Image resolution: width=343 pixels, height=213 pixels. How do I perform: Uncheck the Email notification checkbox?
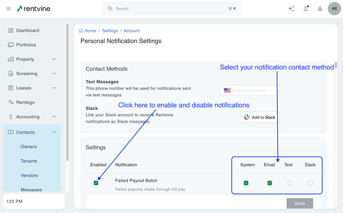pyautogui.click(x=270, y=183)
